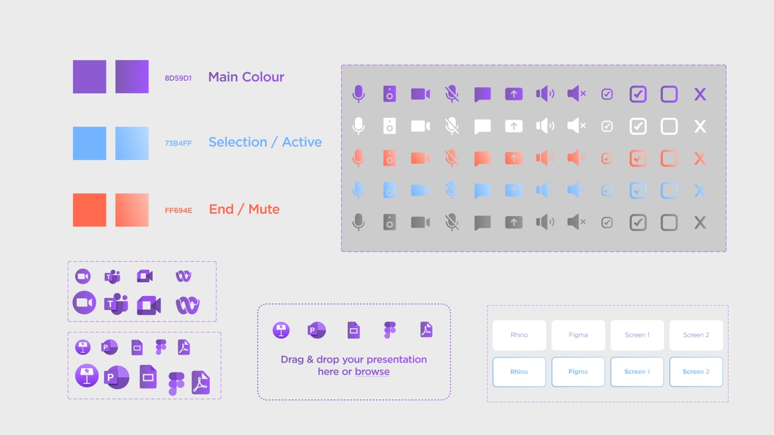Select the Figma icon in the presentation panel

pyautogui.click(x=389, y=330)
